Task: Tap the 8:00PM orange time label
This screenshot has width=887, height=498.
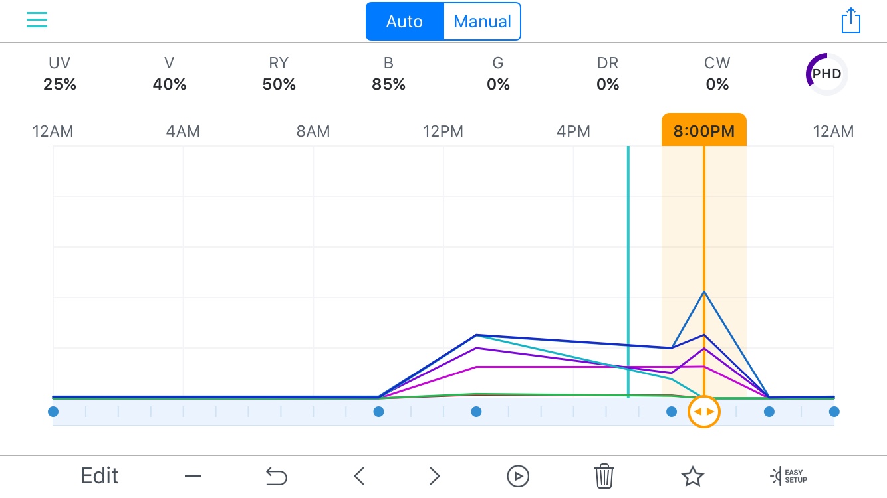Action: pos(704,130)
